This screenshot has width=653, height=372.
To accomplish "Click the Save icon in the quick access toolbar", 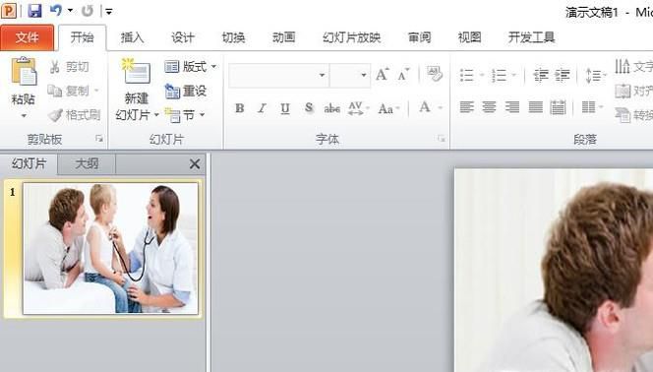I will tap(35, 11).
